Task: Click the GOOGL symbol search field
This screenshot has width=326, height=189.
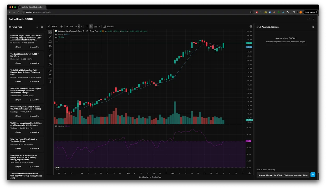Action: [53, 27]
